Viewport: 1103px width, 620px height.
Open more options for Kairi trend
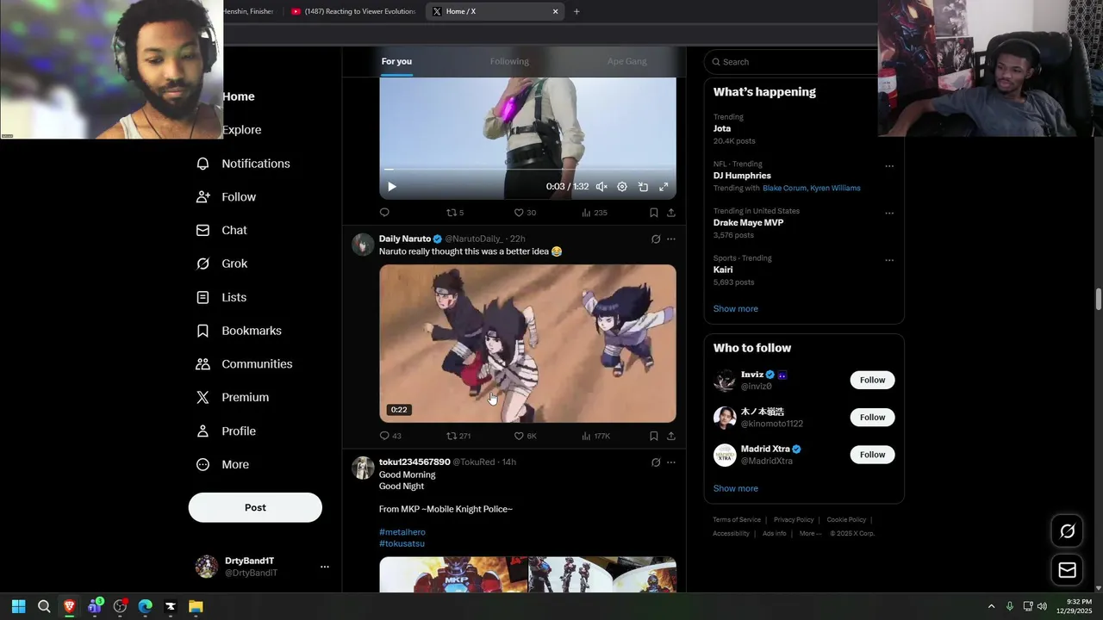[x=889, y=260]
